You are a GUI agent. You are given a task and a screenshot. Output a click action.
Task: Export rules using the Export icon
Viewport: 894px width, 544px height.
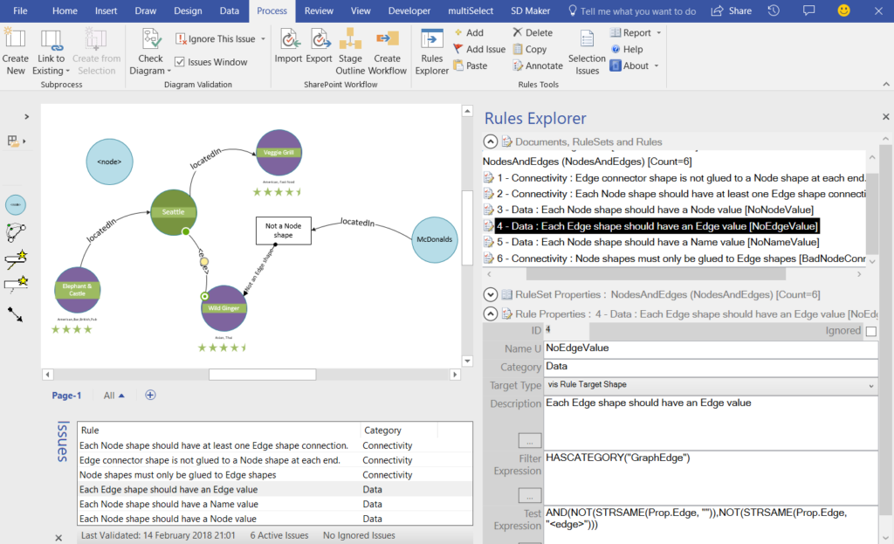point(319,49)
